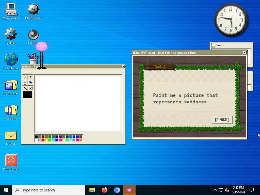
Task: Select the orange palette swatch
Action: pyautogui.click(x=81, y=140)
